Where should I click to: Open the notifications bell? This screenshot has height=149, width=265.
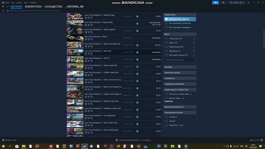(223, 2)
